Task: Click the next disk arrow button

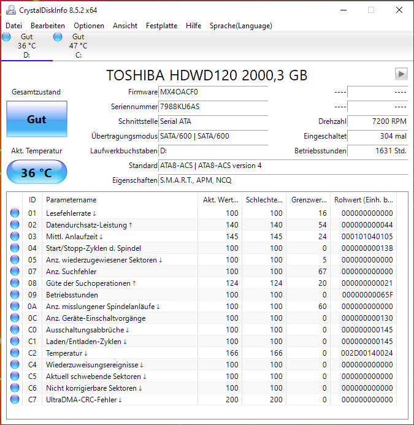Action: [401, 74]
